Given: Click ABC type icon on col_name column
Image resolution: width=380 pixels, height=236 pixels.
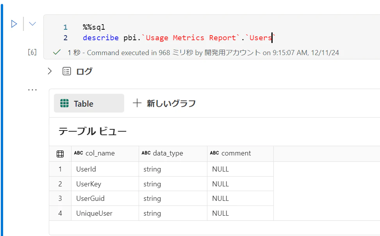Looking at the screenshot, I should tap(78, 153).
